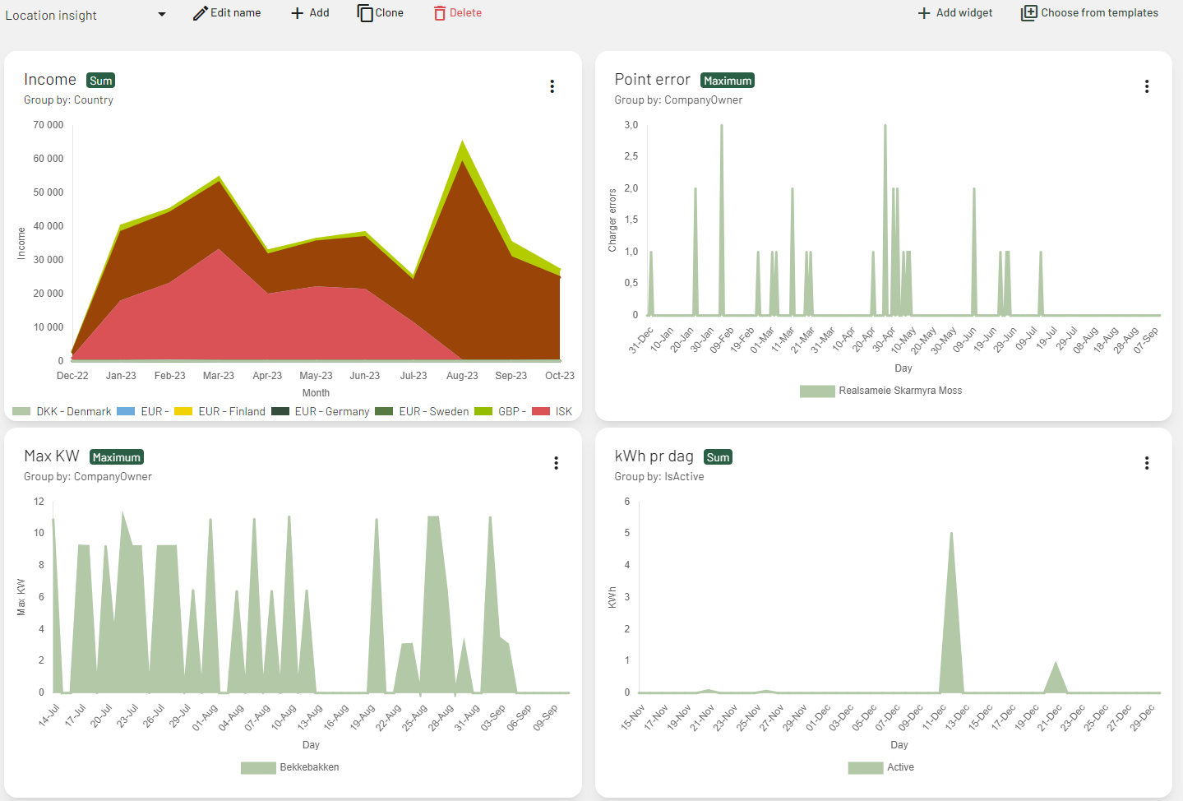The image size is (1183, 801).
Task: Open the Max KW widget kebab menu
Action: point(556,463)
